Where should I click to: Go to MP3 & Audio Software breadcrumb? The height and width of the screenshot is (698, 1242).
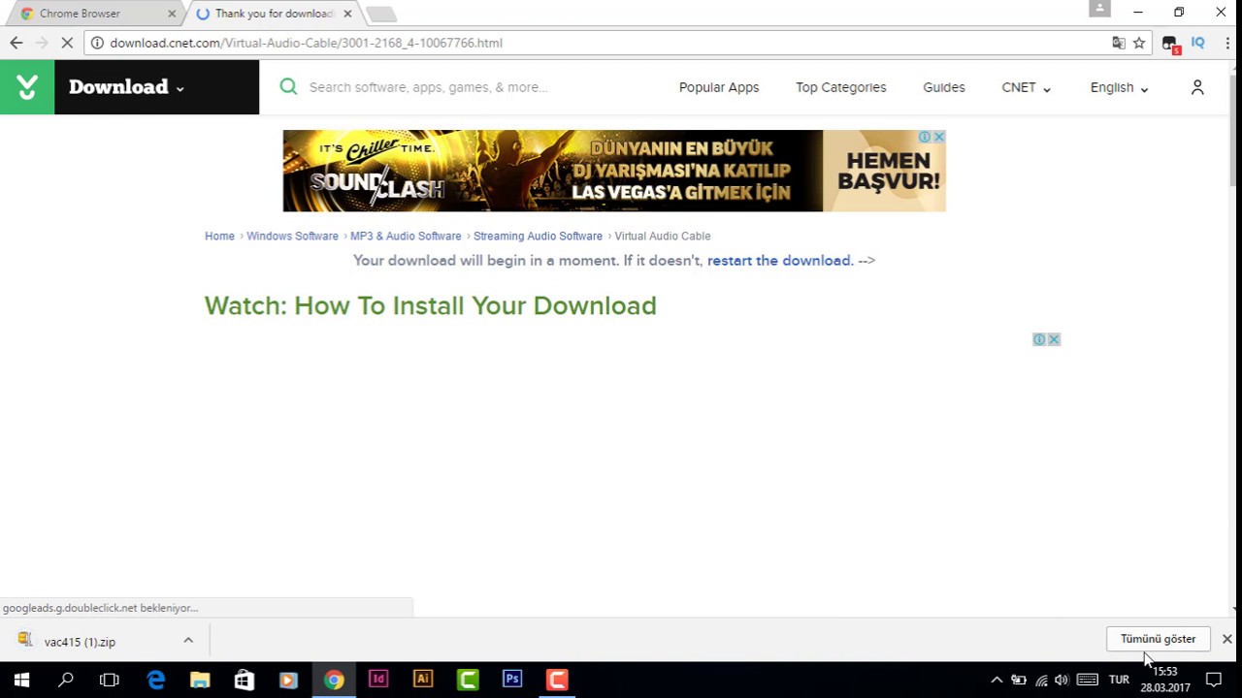point(406,236)
